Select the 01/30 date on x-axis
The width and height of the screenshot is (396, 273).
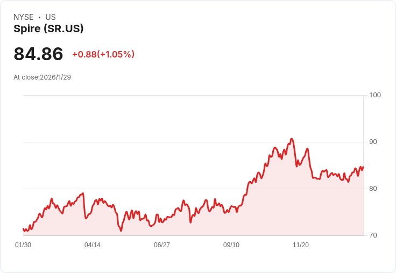pyautogui.click(x=23, y=245)
